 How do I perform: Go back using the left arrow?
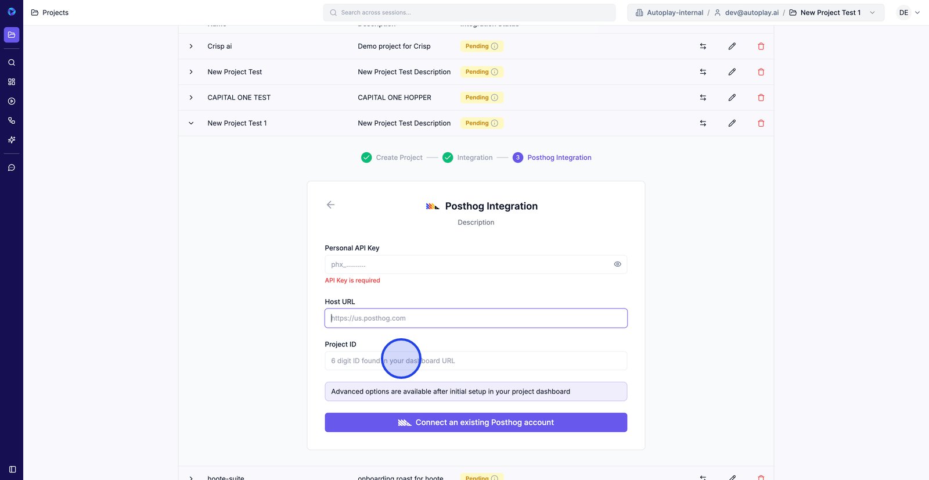point(330,205)
